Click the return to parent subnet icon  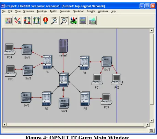(46, 21)
